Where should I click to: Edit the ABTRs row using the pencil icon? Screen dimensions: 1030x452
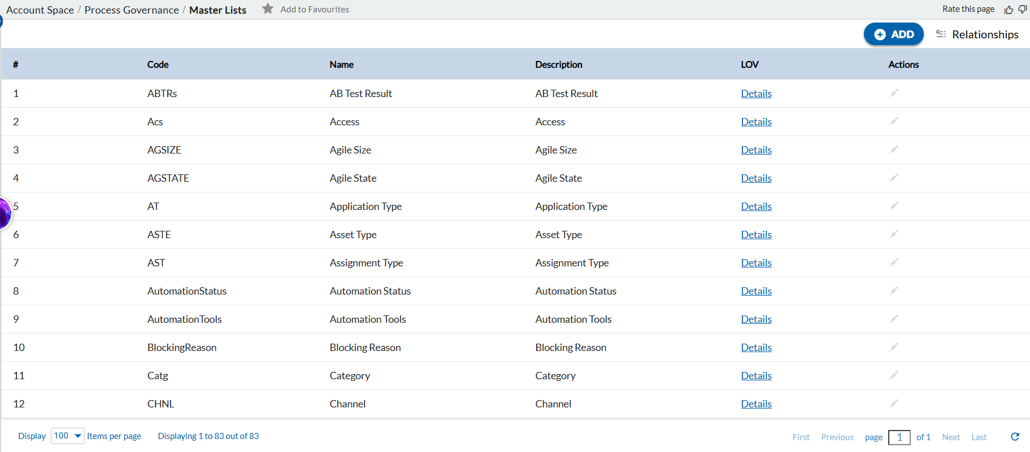[893, 93]
